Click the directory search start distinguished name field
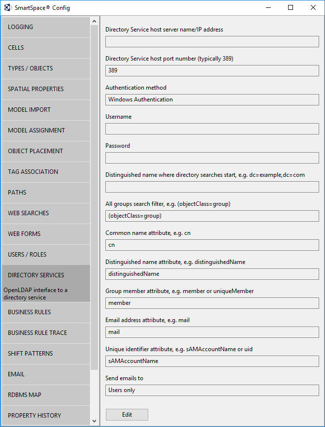Image resolution: width=325 pixels, height=427 pixels. click(212, 187)
